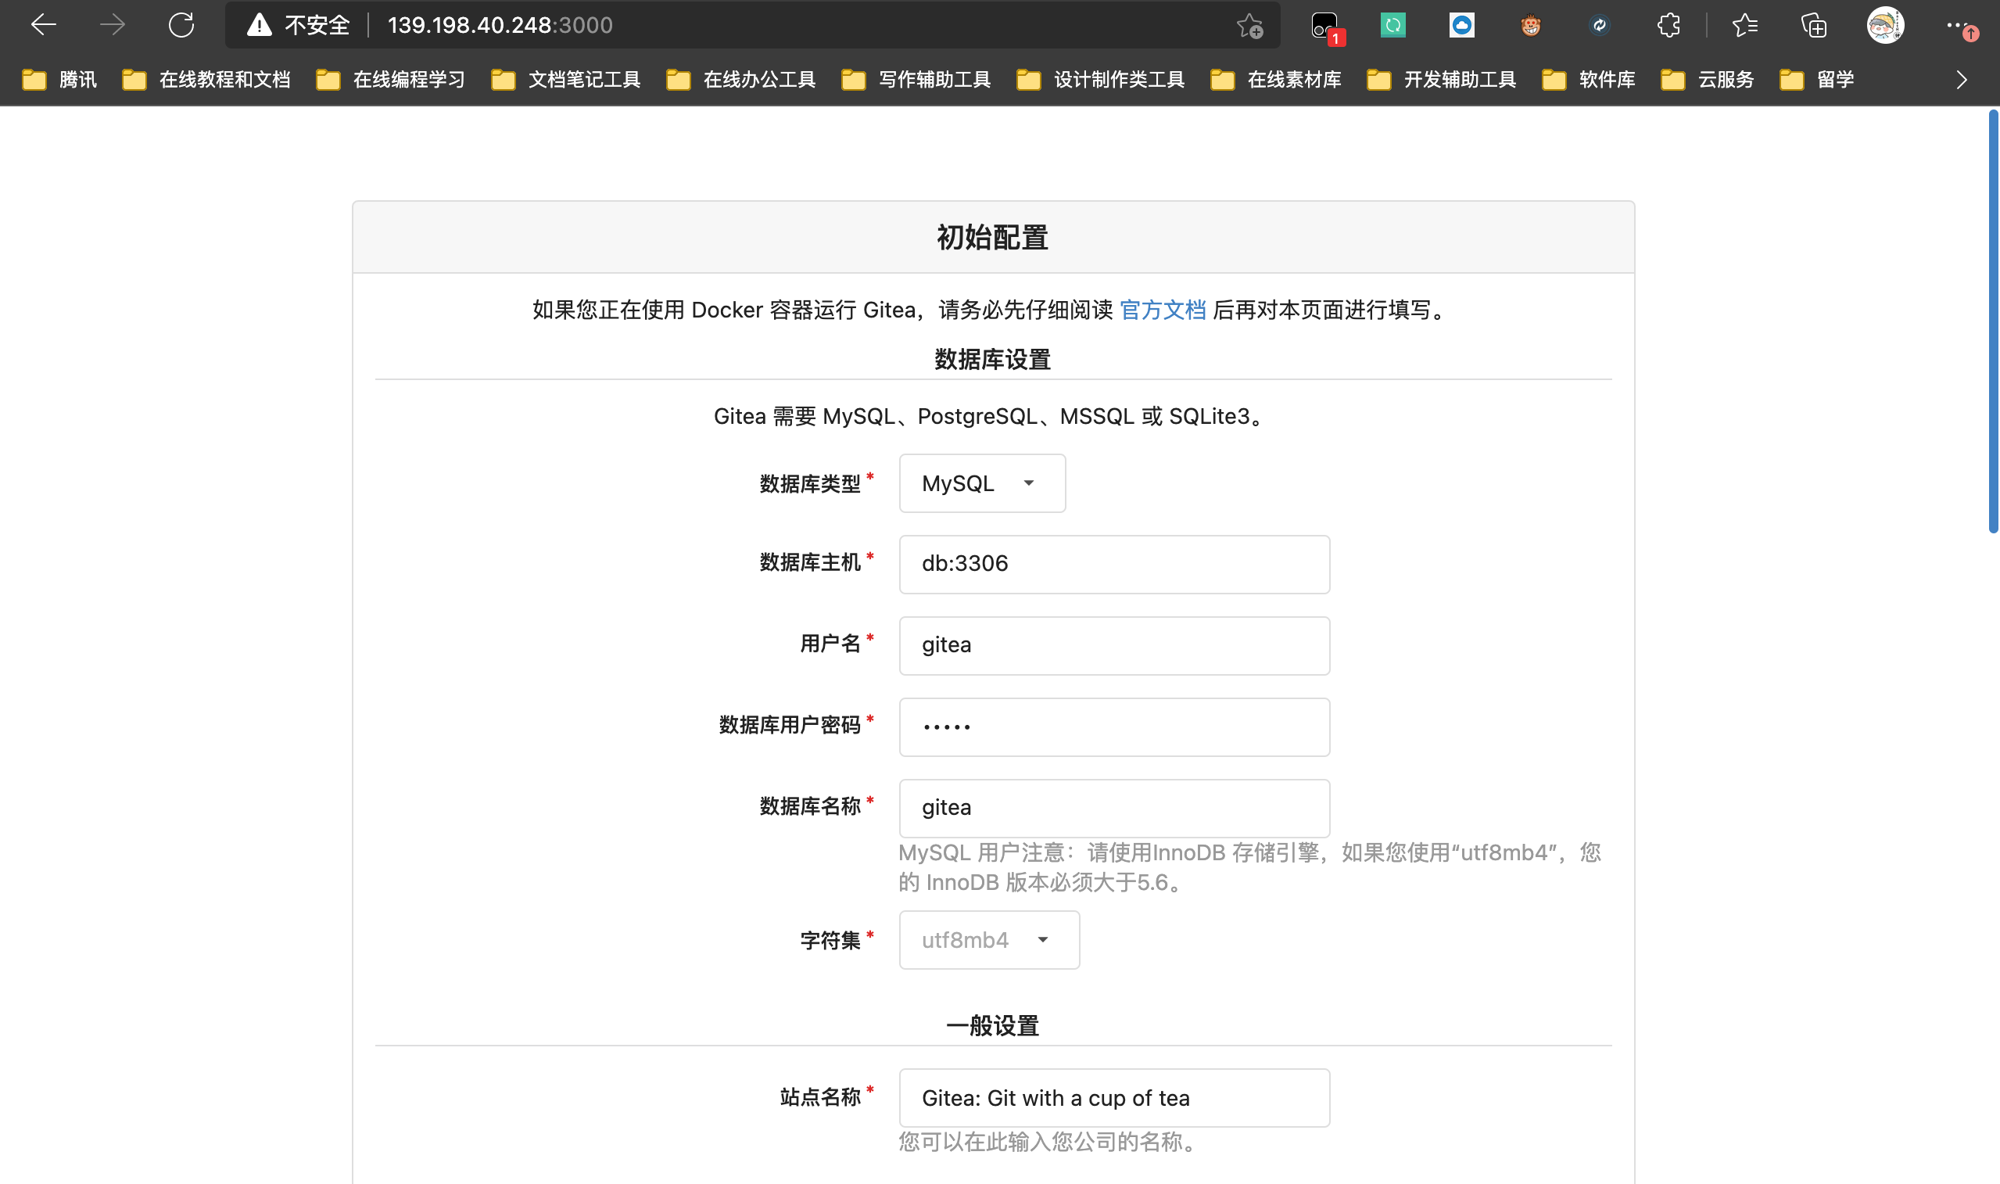Open the 云服务 bookmark folder
The width and height of the screenshot is (2000, 1184).
1708,80
